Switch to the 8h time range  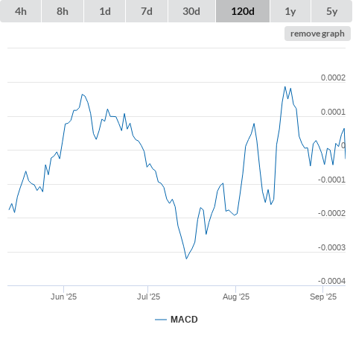pos(63,11)
